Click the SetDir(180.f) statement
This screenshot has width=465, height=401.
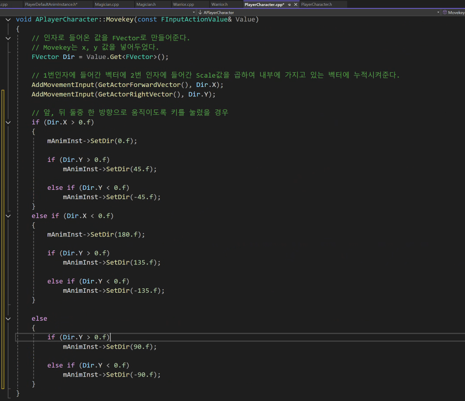tap(96, 235)
